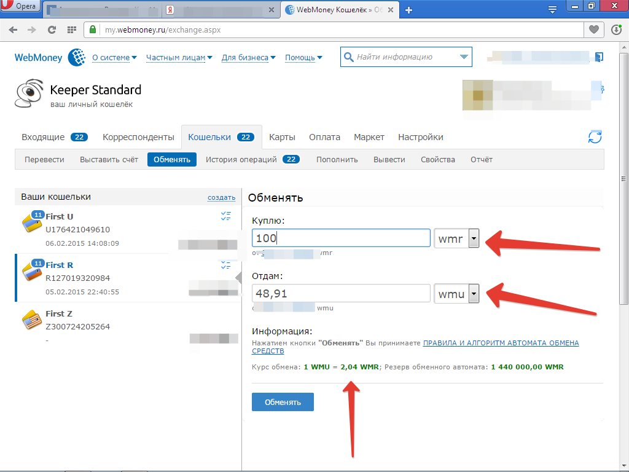Viewport: 629px width, 472px height.
Task: Refresh wallets with blue circular arrows
Action: click(x=595, y=137)
